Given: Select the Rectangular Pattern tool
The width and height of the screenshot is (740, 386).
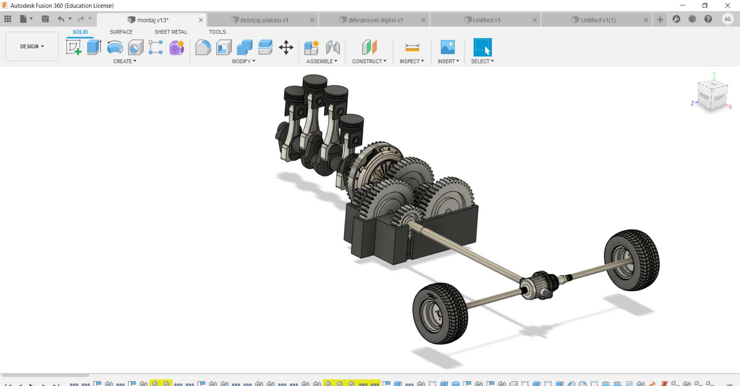Looking at the screenshot, I should tap(156, 47).
